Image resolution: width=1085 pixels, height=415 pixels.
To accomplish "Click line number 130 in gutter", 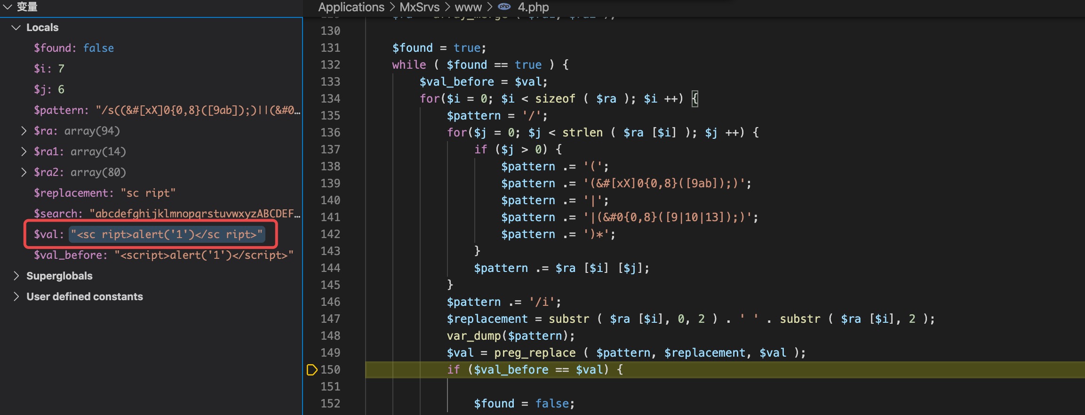I will pos(330,31).
